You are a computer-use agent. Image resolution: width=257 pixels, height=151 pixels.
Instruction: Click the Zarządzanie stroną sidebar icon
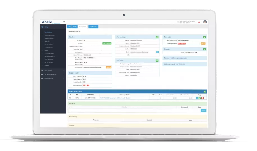[x=42, y=74]
